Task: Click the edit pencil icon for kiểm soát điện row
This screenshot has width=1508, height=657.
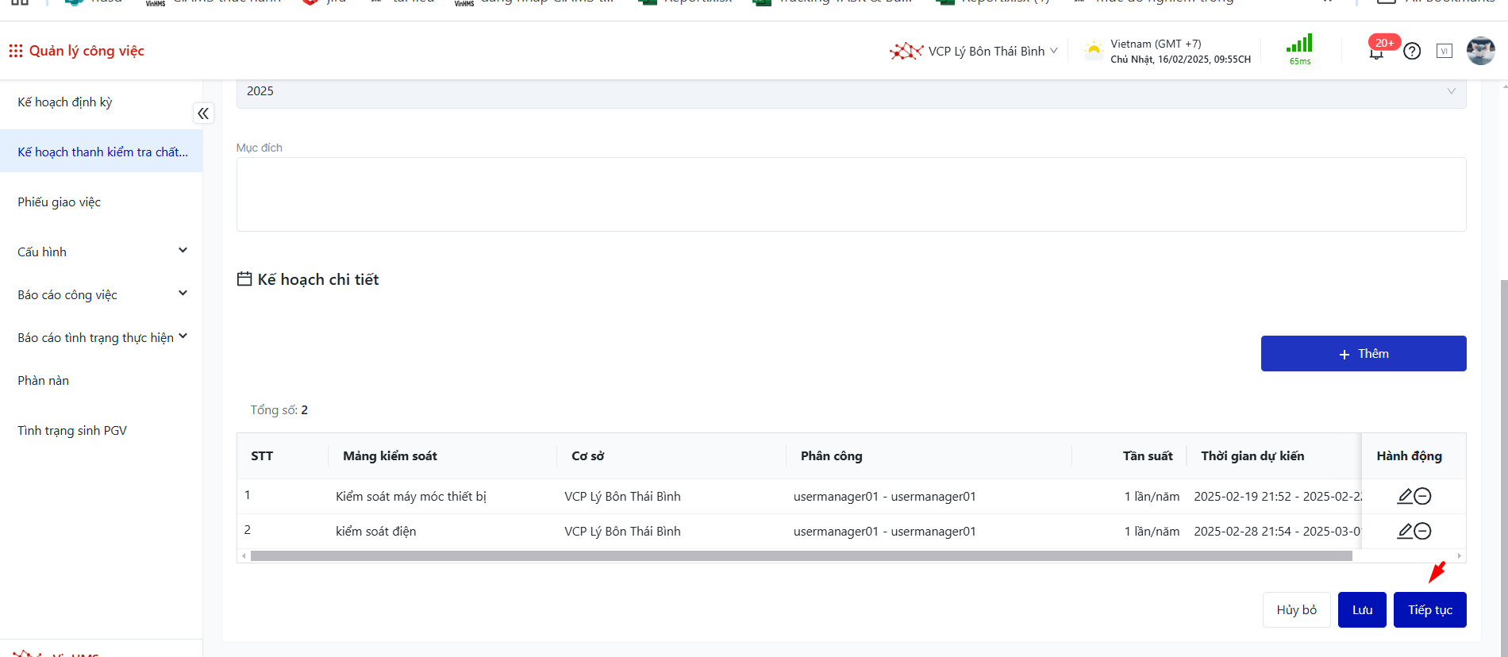Action: [x=1405, y=531]
